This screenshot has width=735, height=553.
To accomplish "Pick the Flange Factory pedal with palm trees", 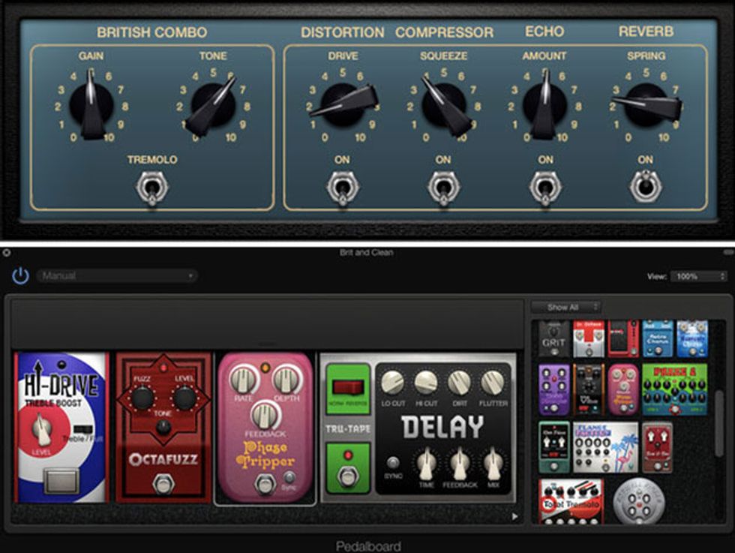I will point(606,447).
